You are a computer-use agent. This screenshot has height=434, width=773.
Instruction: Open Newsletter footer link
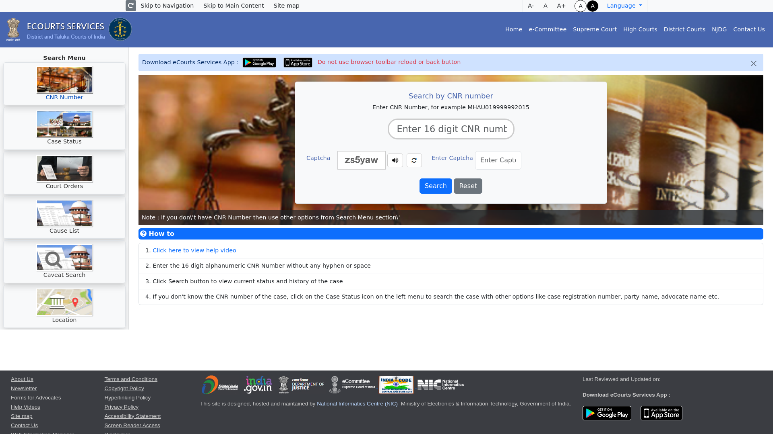tap(24, 389)
